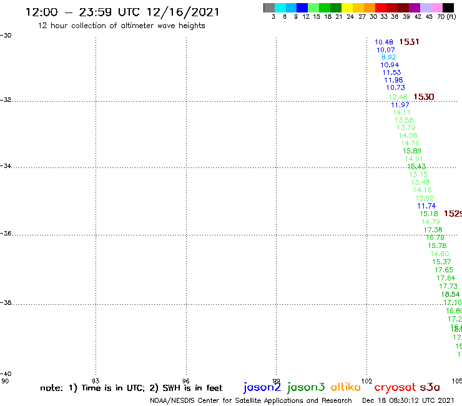Image resolution: width=462 pixels, height=406 pixels.
Task: Click the wave height value 10.48
Action: [383, 42]
